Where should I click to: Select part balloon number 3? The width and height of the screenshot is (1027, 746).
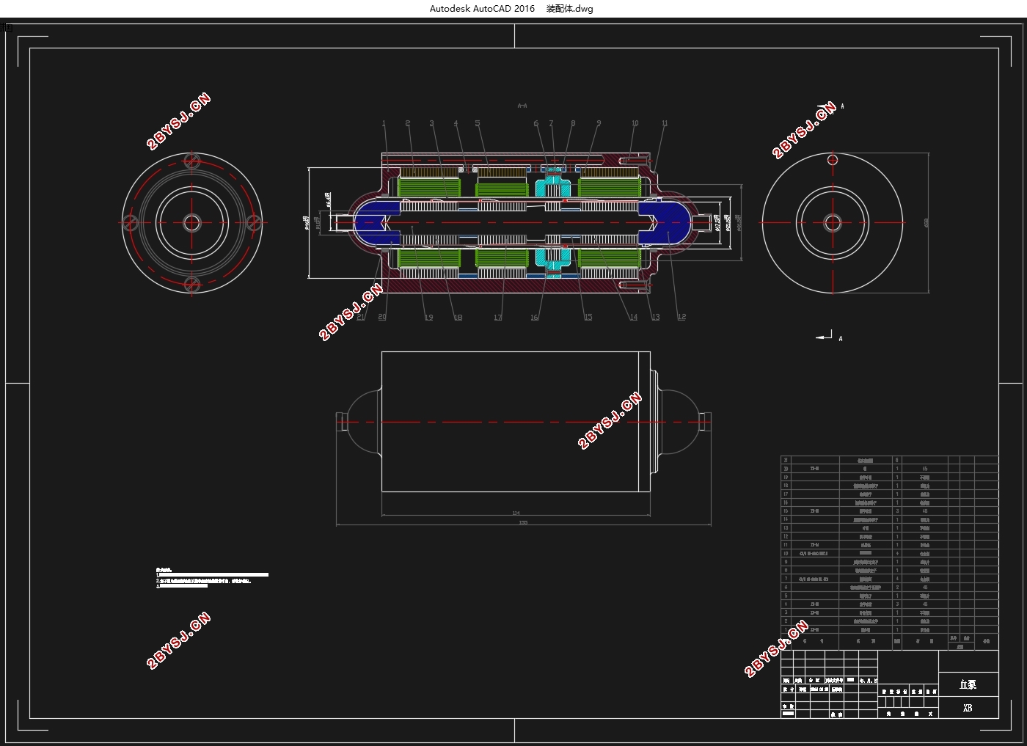tap(432, 123)
